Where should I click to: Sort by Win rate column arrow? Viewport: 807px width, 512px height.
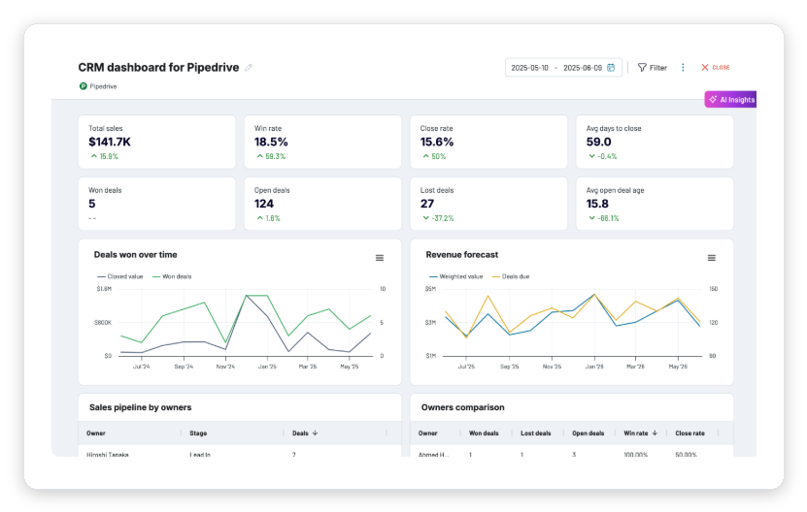[655, 433]
